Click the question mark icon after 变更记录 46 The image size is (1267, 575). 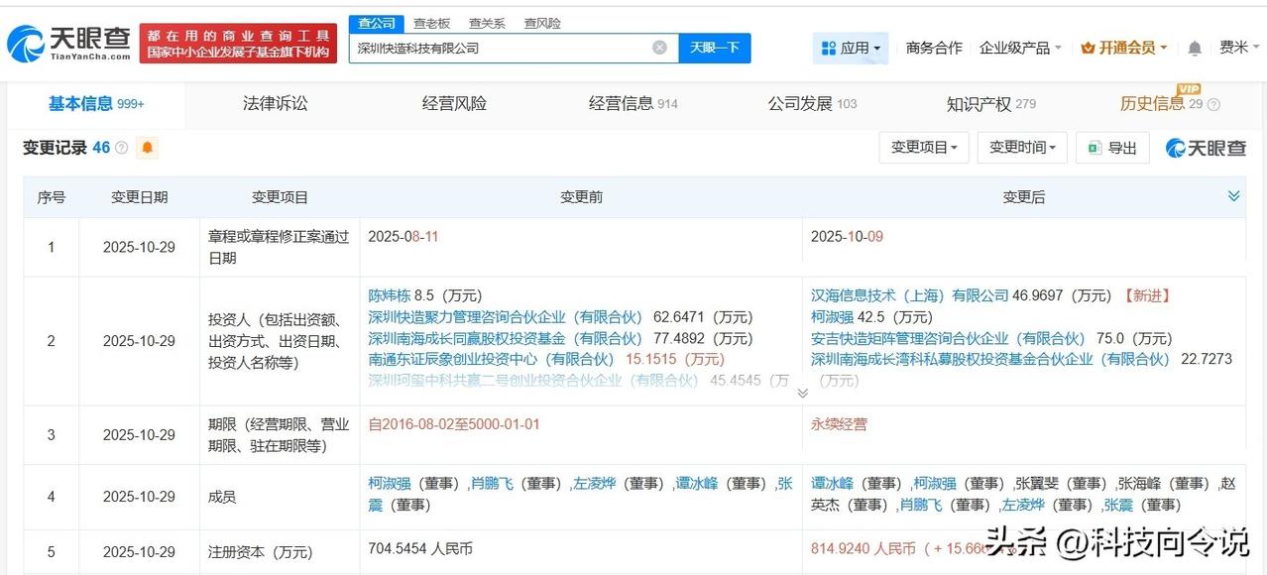click(121, 147)
